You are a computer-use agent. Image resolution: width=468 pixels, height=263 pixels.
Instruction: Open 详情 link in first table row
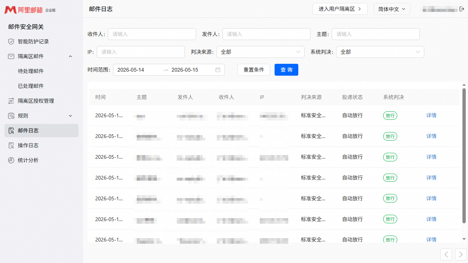(x=431, y=115)
